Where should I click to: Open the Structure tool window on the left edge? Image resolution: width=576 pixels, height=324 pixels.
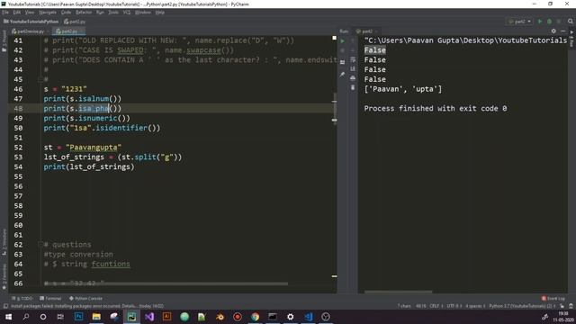click(x=4, y=242)
